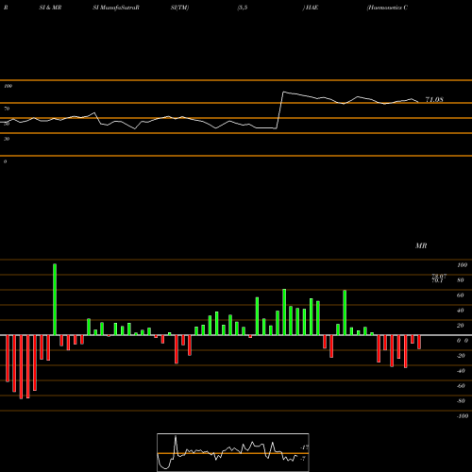This screenshot has width=472, height=472.
Task: Click the "SI & MR" header label
Action: [50, 8]
